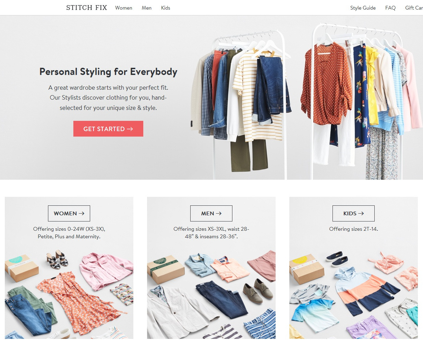Viewport: 423px width, 343px height.
Task: Click the hero clothing racks image
Action: coord(306,101)
